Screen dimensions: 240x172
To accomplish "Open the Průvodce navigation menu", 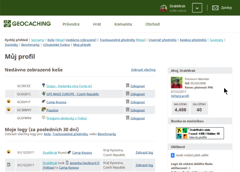I will click(71, 24).
